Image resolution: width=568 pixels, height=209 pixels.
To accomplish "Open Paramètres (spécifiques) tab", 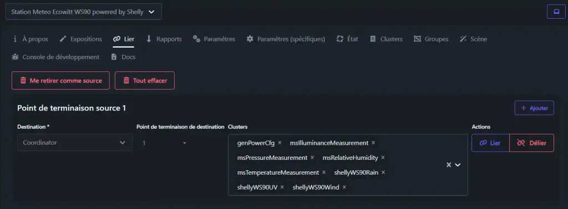I will (x=286, y=39).
